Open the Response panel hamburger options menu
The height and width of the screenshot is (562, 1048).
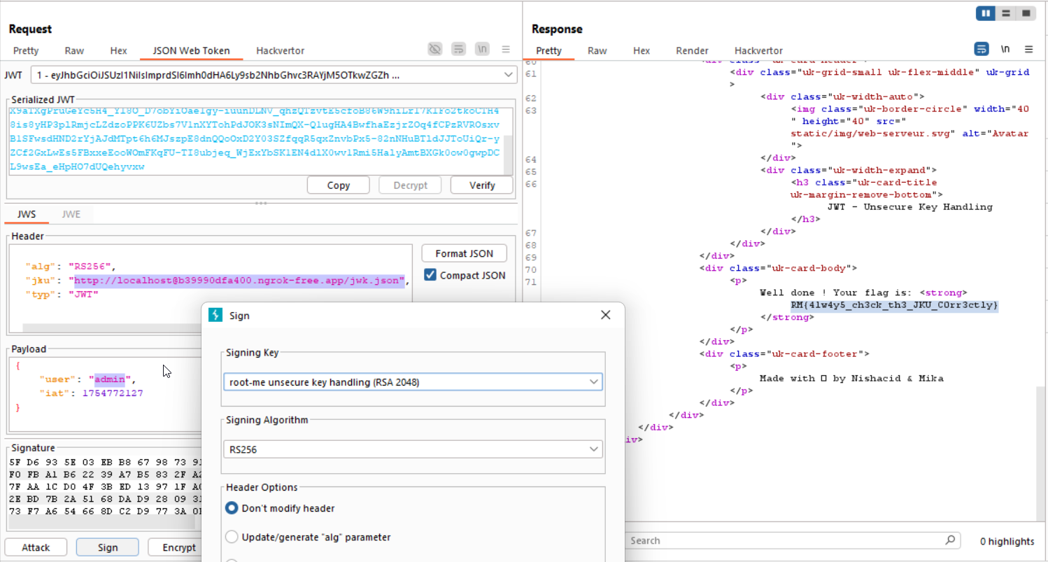(1029, 49)
